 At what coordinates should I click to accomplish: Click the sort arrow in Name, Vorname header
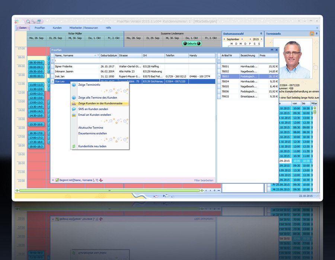coord(95,55)
